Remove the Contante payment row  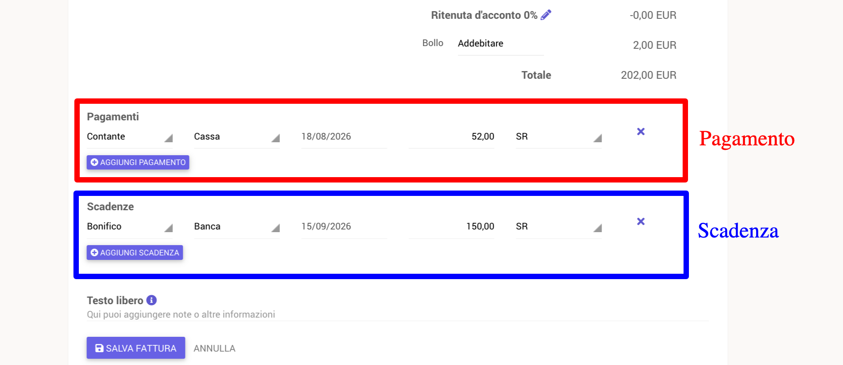pyautogui.click(x=641, y=132)
